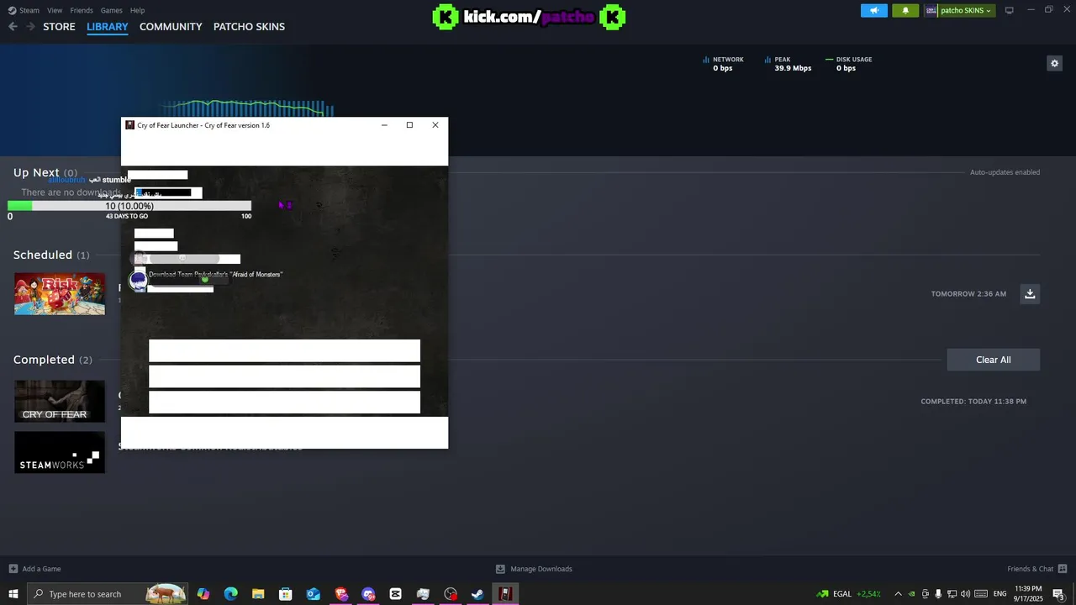This screenshot has height=605, width=1076.
Task: Click the Cry of Fear taskbar icon
Action: pos(505,594)
